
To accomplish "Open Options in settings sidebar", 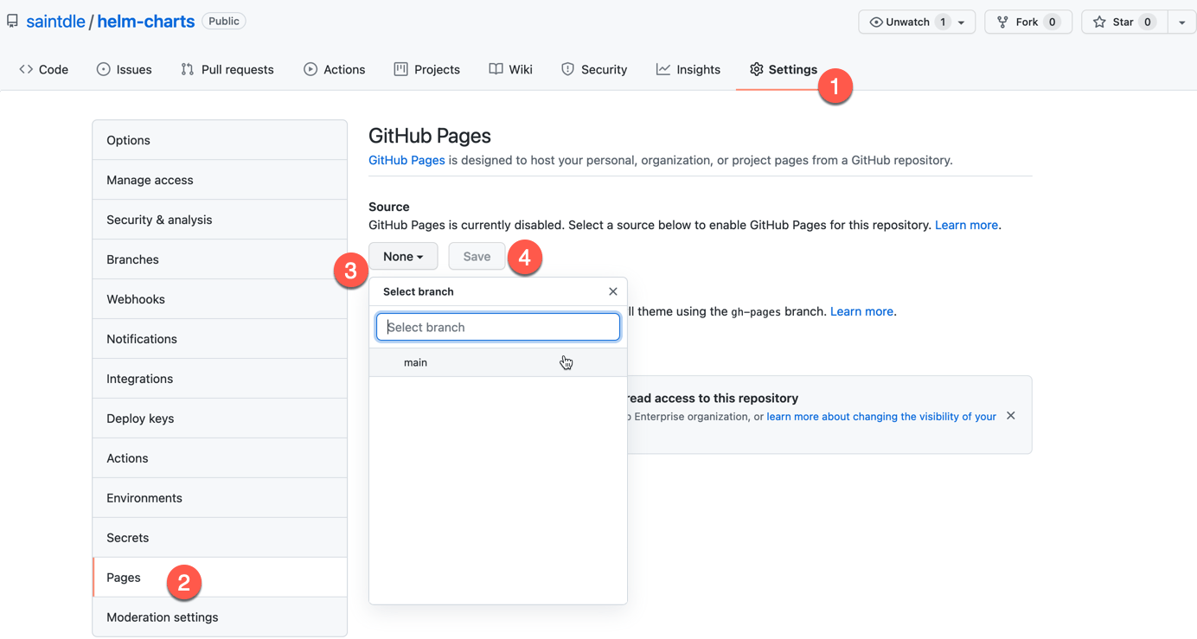I will point(220,140).
